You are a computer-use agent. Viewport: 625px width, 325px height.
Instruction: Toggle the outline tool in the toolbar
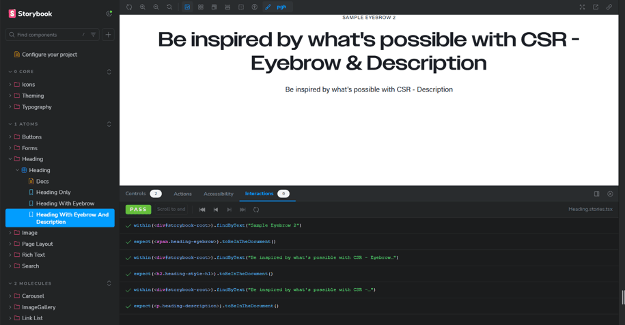coord(241,7)
